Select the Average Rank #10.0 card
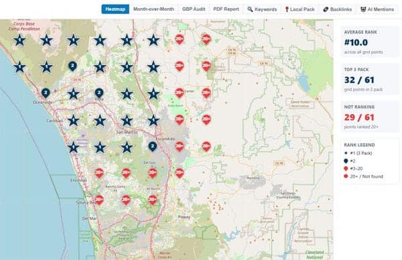Image resolution: width=402 pixels, height=260 pixels. (370, 42)
